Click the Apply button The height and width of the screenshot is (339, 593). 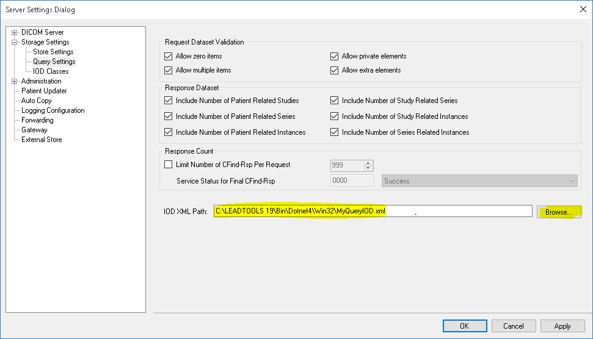562,326
